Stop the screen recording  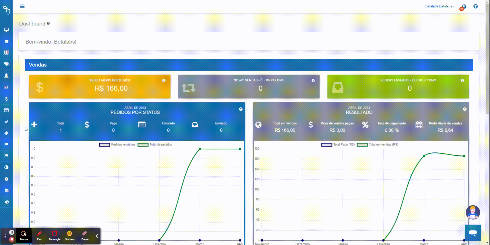tap(11, 239)
